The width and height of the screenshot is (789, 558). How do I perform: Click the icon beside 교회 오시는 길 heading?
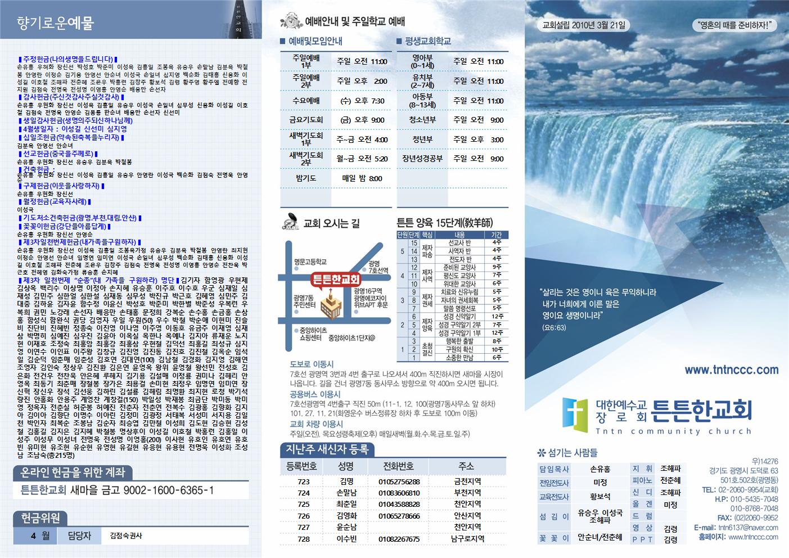click(290, 222)
